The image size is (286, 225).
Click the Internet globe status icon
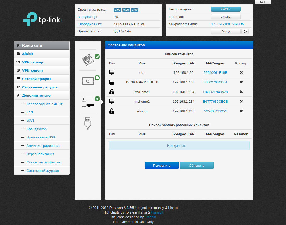pos(88,60)
